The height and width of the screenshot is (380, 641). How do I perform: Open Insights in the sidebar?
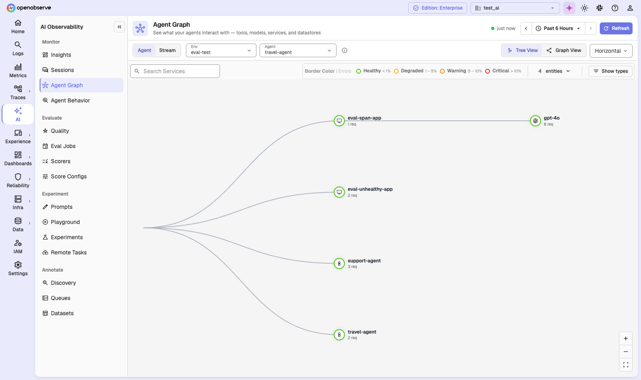pos(81,55)
